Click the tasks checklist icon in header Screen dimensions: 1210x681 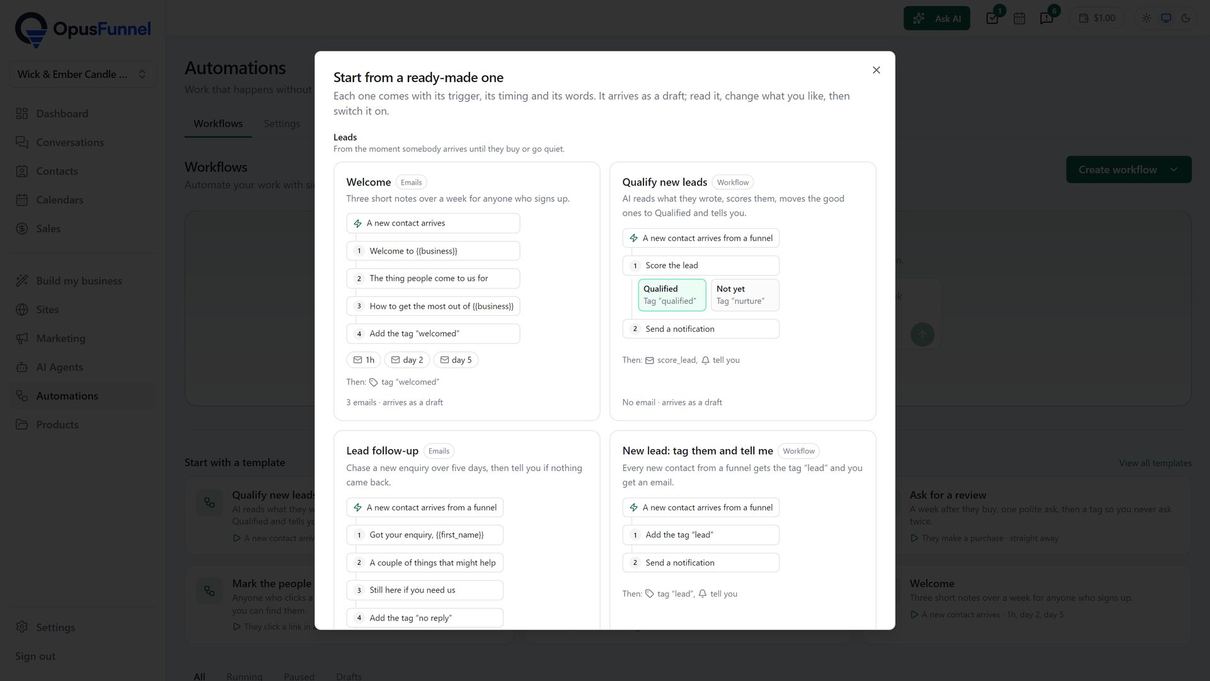(993, 18)
